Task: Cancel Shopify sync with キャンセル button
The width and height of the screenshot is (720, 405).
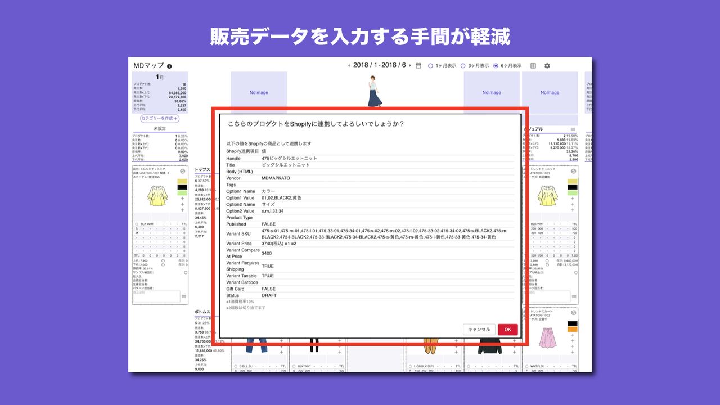Action: (x=479, y=330)
